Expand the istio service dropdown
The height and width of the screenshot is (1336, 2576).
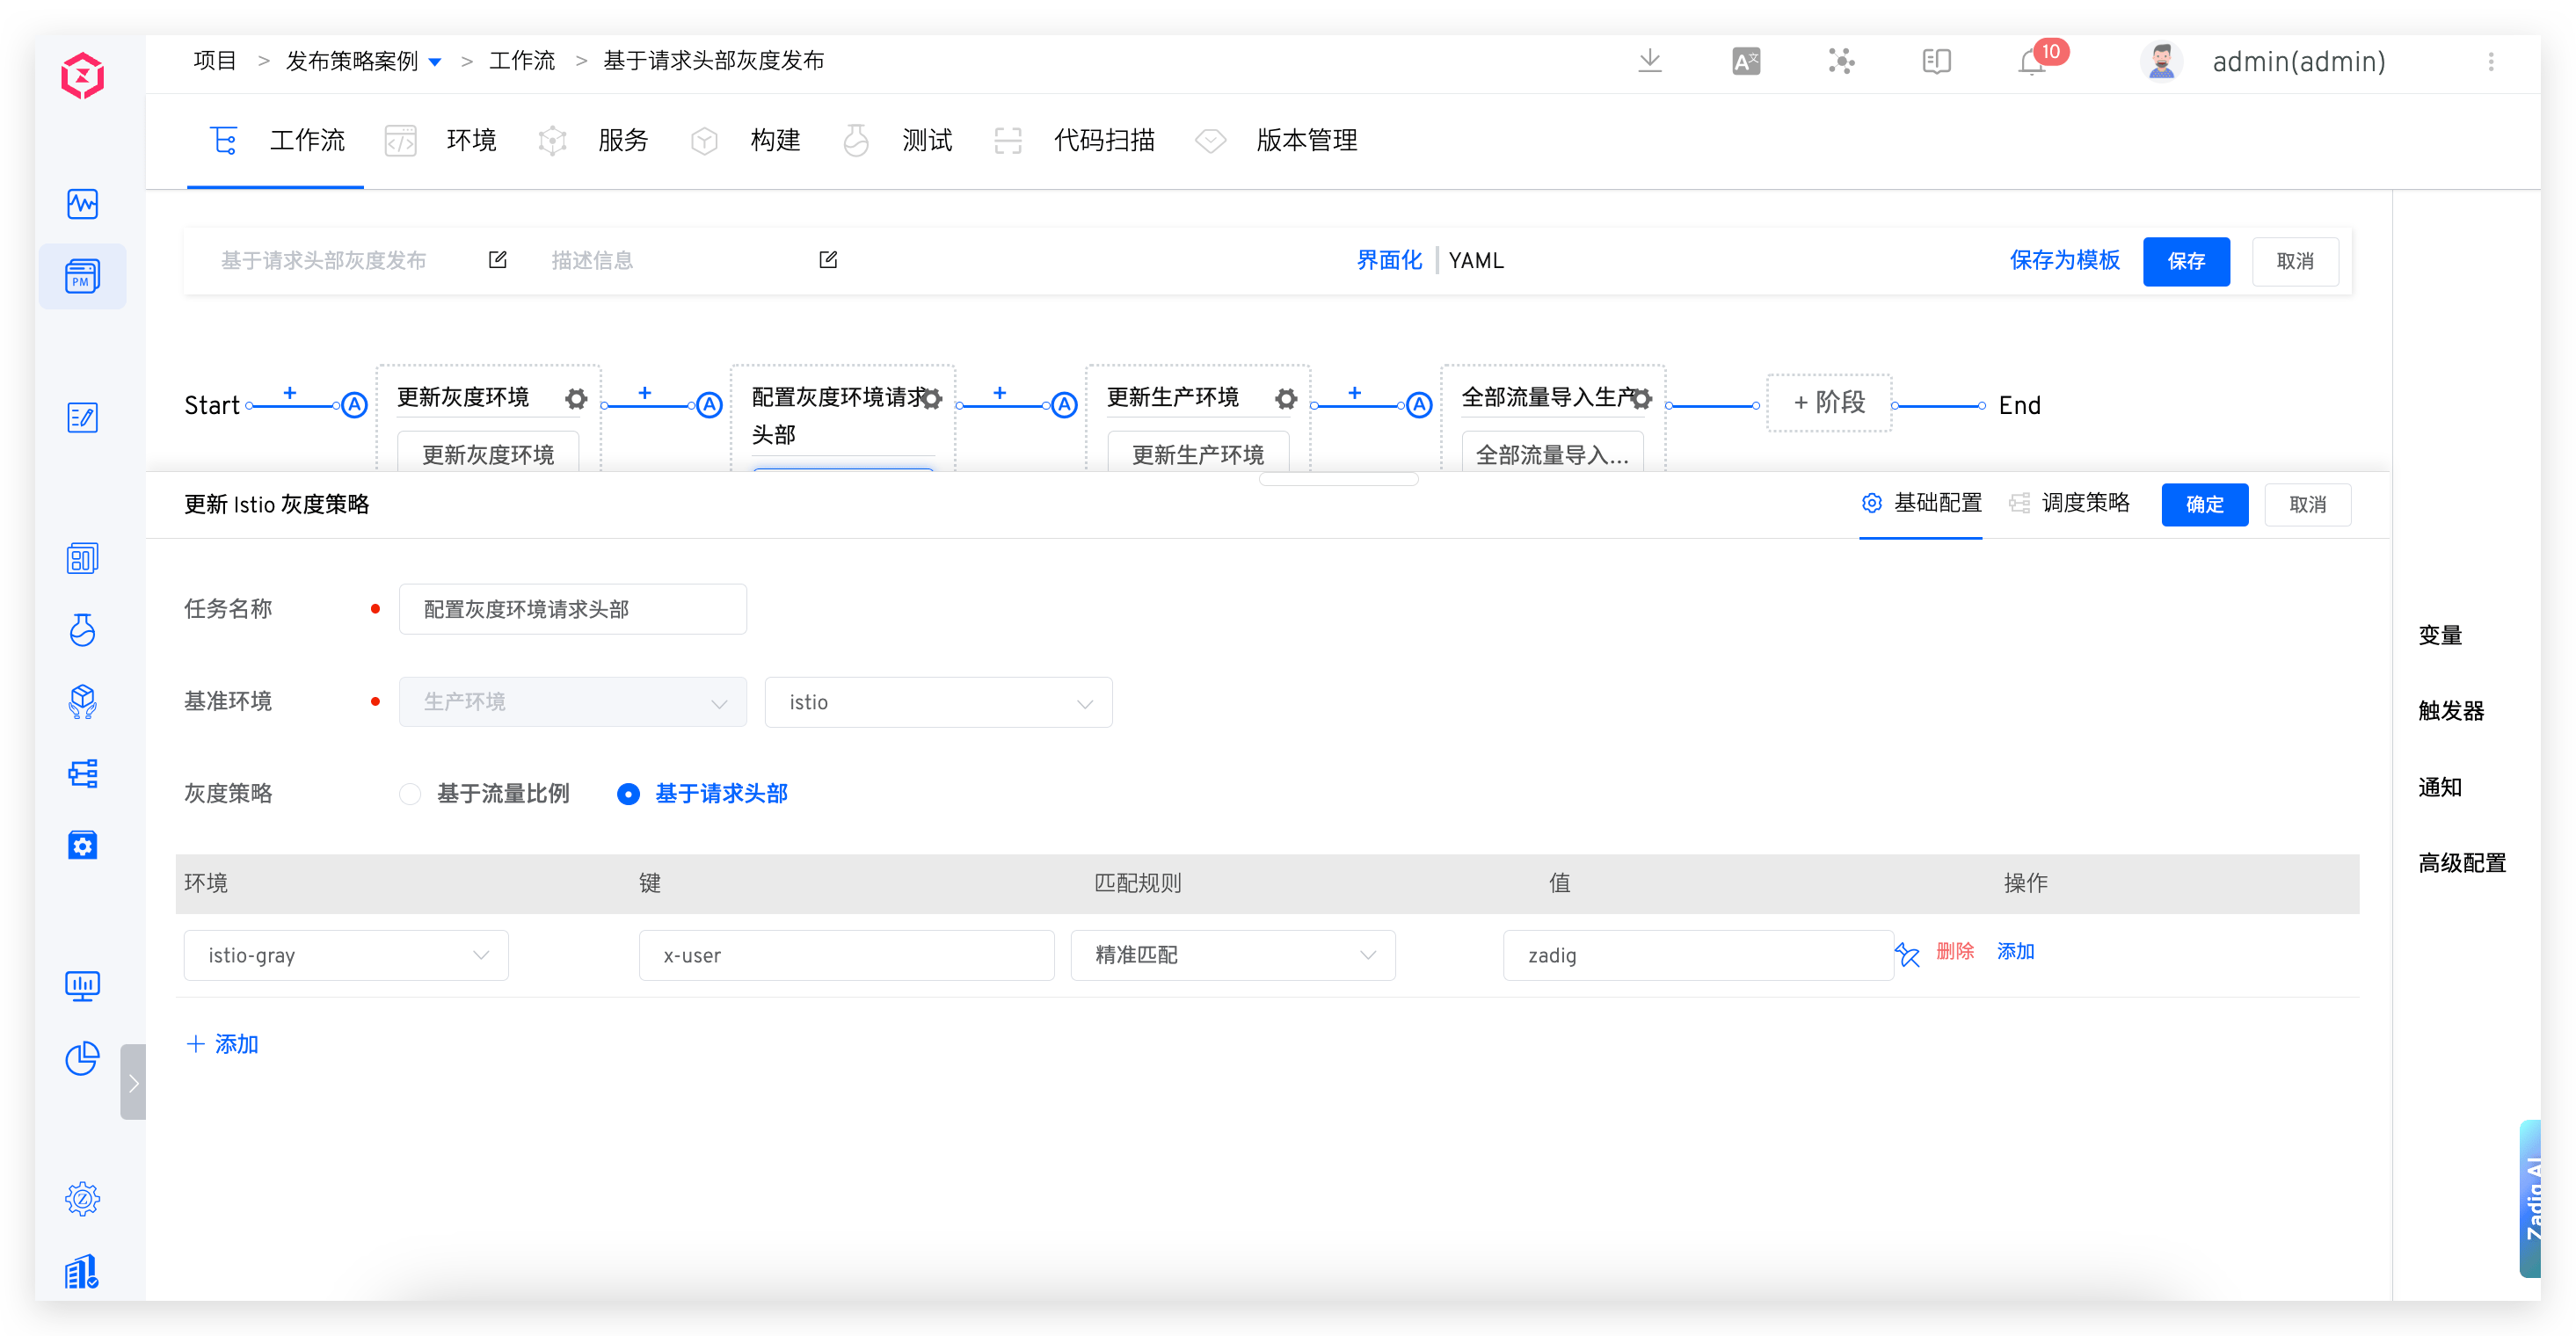point(937,702)
